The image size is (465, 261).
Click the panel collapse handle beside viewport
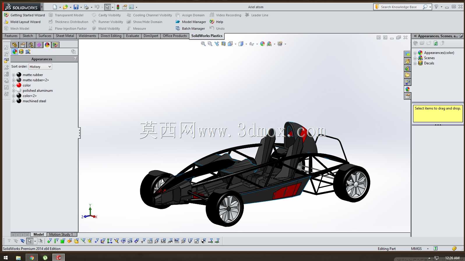click(79, 133)
